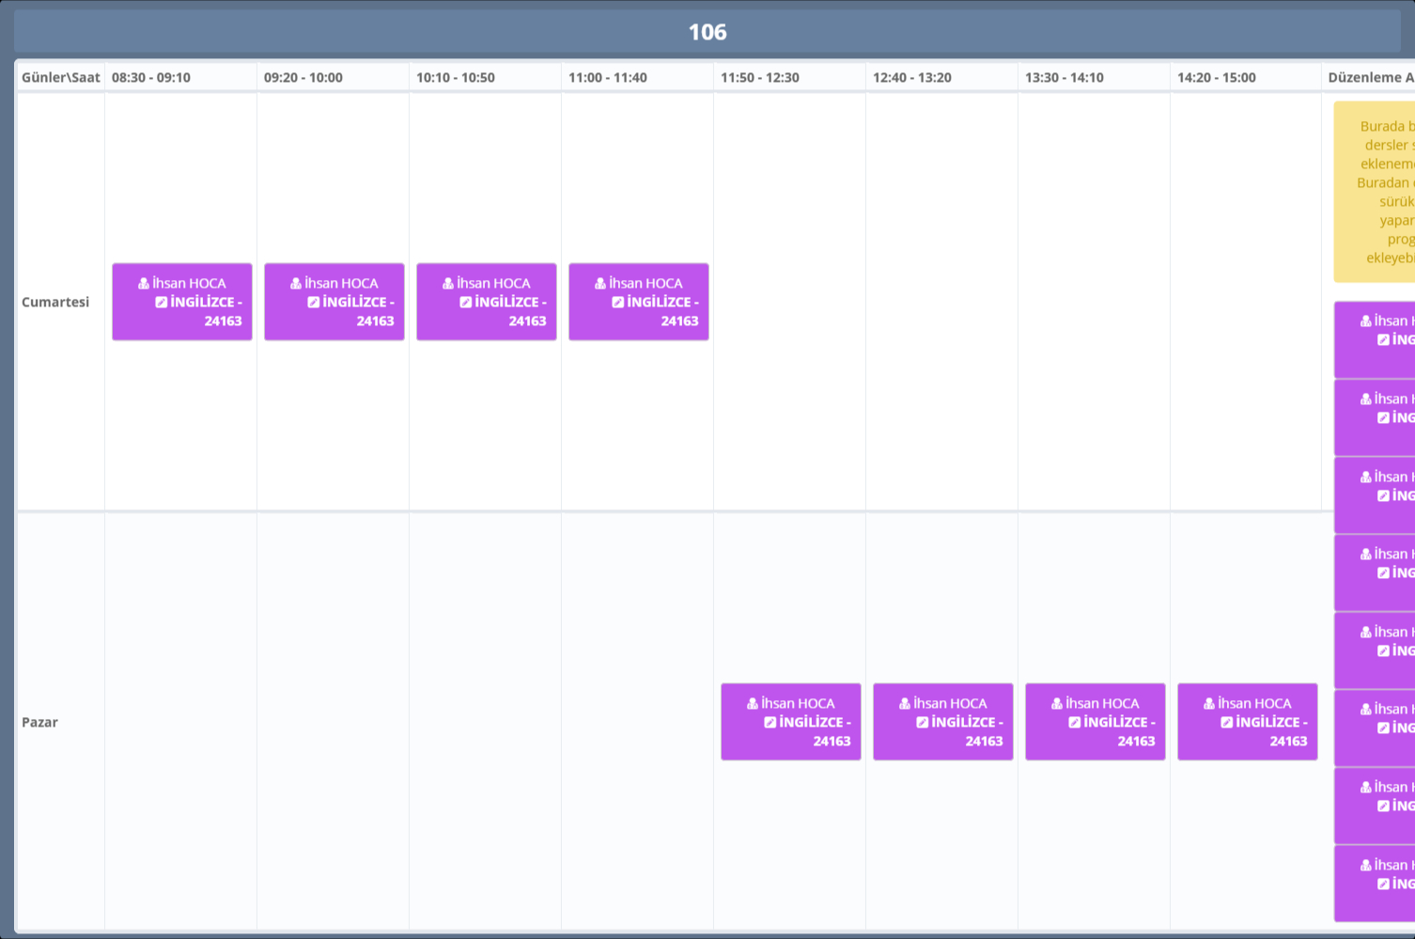Click the 106 classroom title bar

[x=707, y=32]
